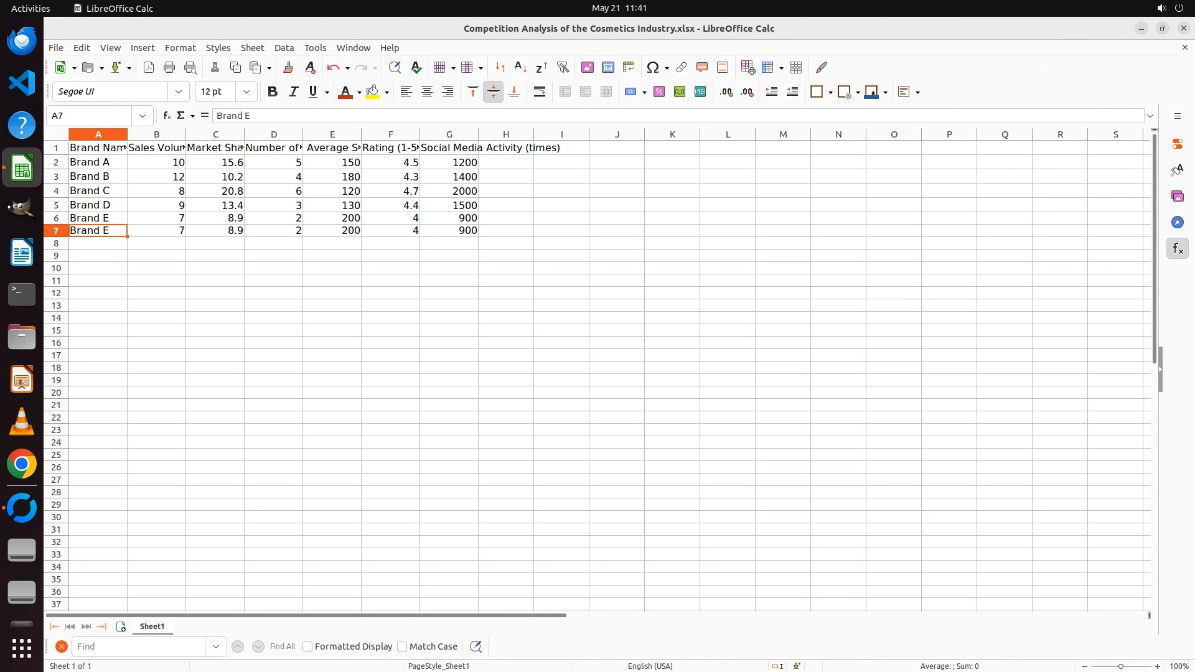Image resolution: width=1195 pixels, height=672 pixels.
Task: Click the AutoFilter icon
Action: 563,67
